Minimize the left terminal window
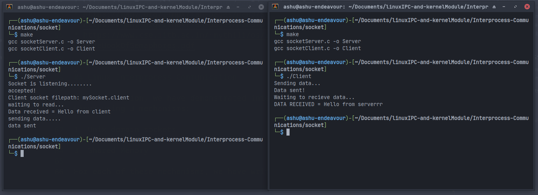 [238, 7]
